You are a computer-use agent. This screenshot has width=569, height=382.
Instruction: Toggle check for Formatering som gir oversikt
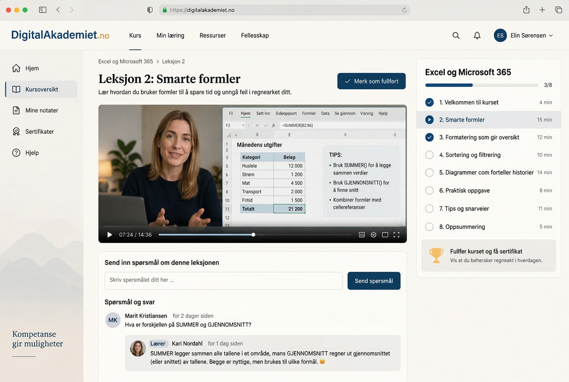pos(429,137)
